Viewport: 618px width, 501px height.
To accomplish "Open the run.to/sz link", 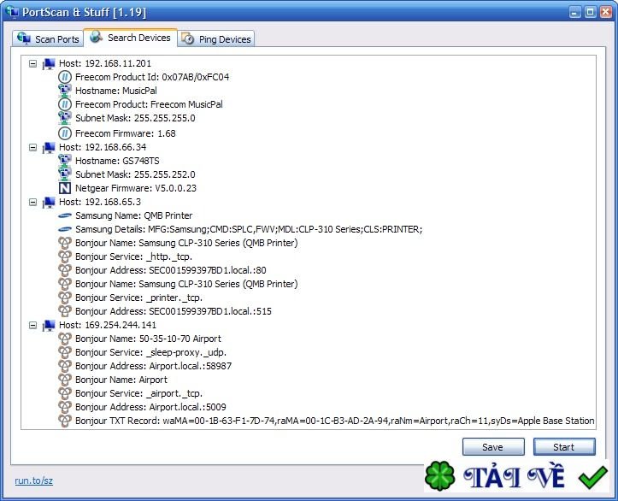I will [x=34, y=480].
